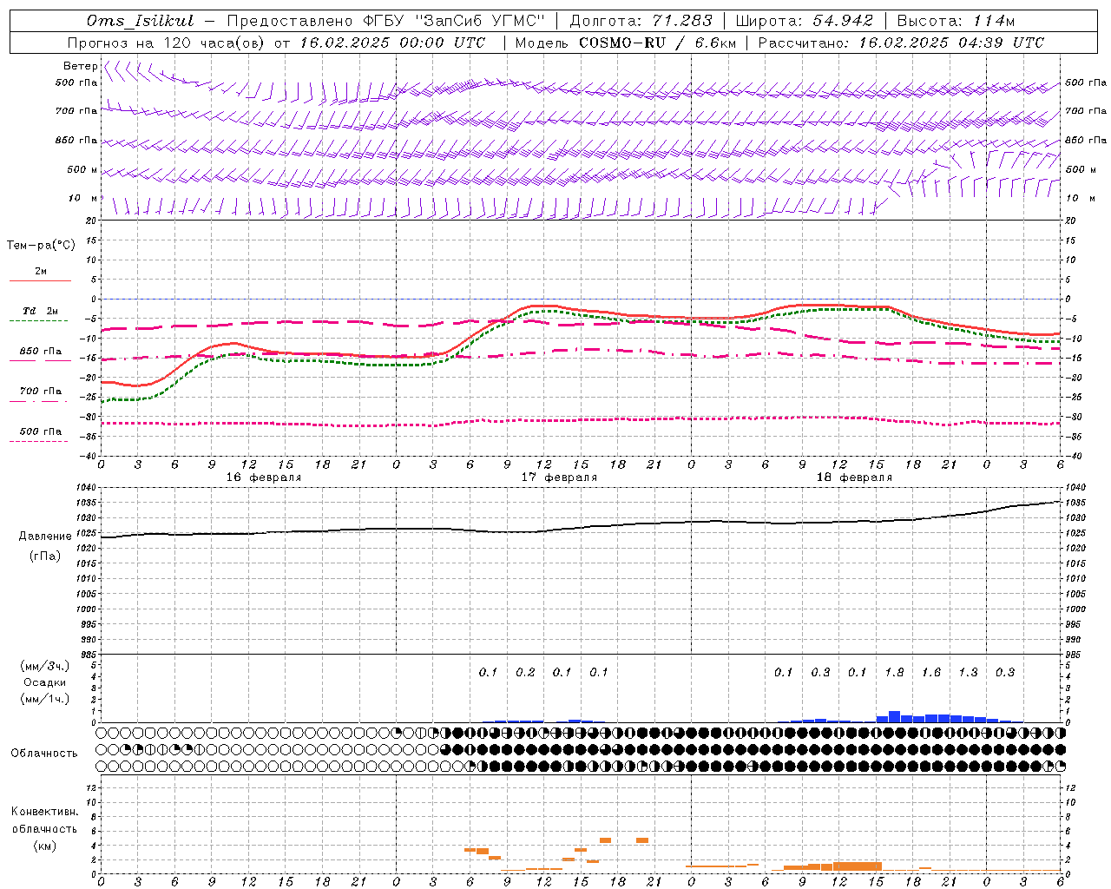This screenshot has height=889, width=1111.
Task: Click '700 гПа' in the temperature legend
Action: point(40,392)
